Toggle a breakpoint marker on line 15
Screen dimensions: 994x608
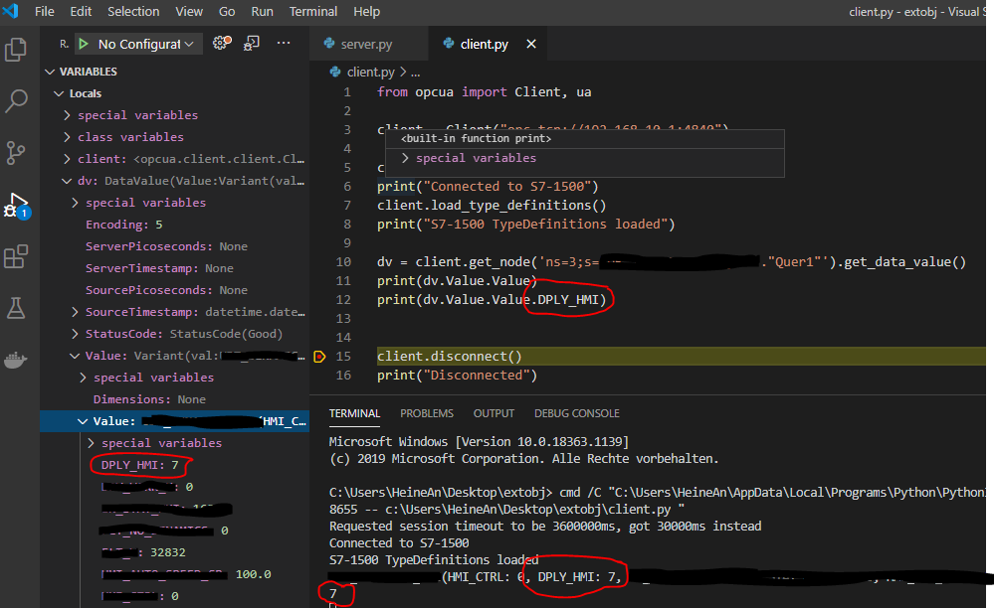click(x=321, y=354)
